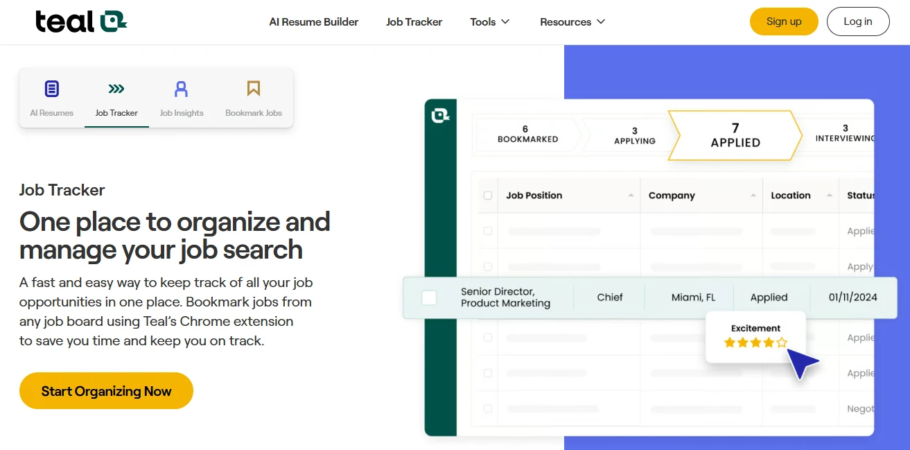
Task: Click the 01/11/2024 date cell
Action: click(x=853, y=297)
